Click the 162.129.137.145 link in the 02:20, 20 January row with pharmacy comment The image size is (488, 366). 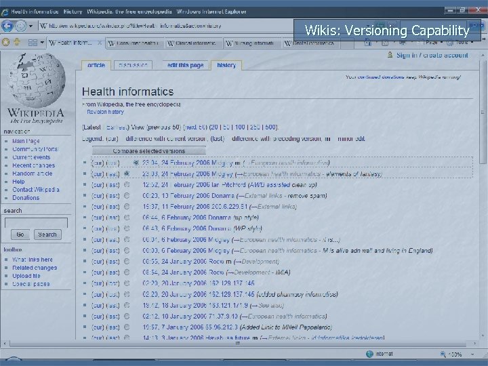pos(231,294)
